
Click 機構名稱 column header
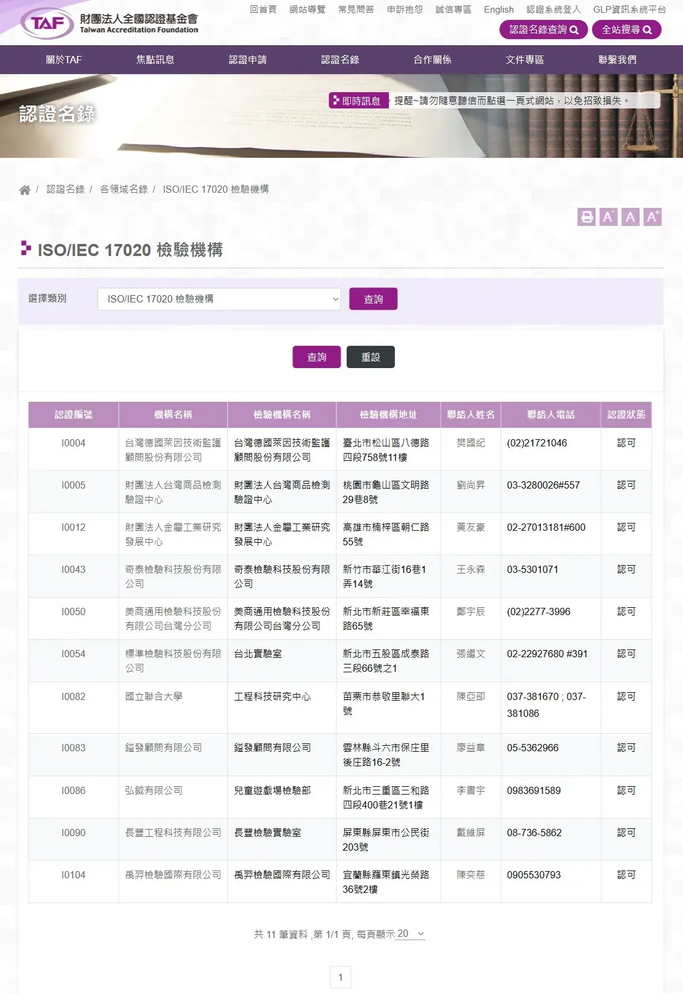tap(173, 414)
